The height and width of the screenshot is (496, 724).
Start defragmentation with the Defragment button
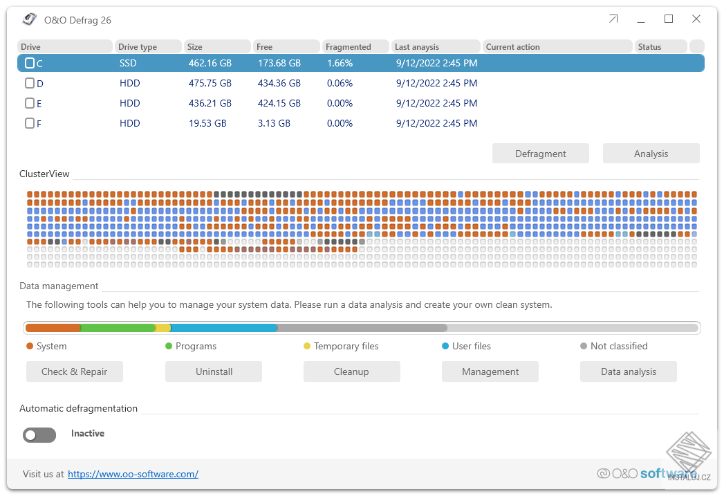[540, 154]
